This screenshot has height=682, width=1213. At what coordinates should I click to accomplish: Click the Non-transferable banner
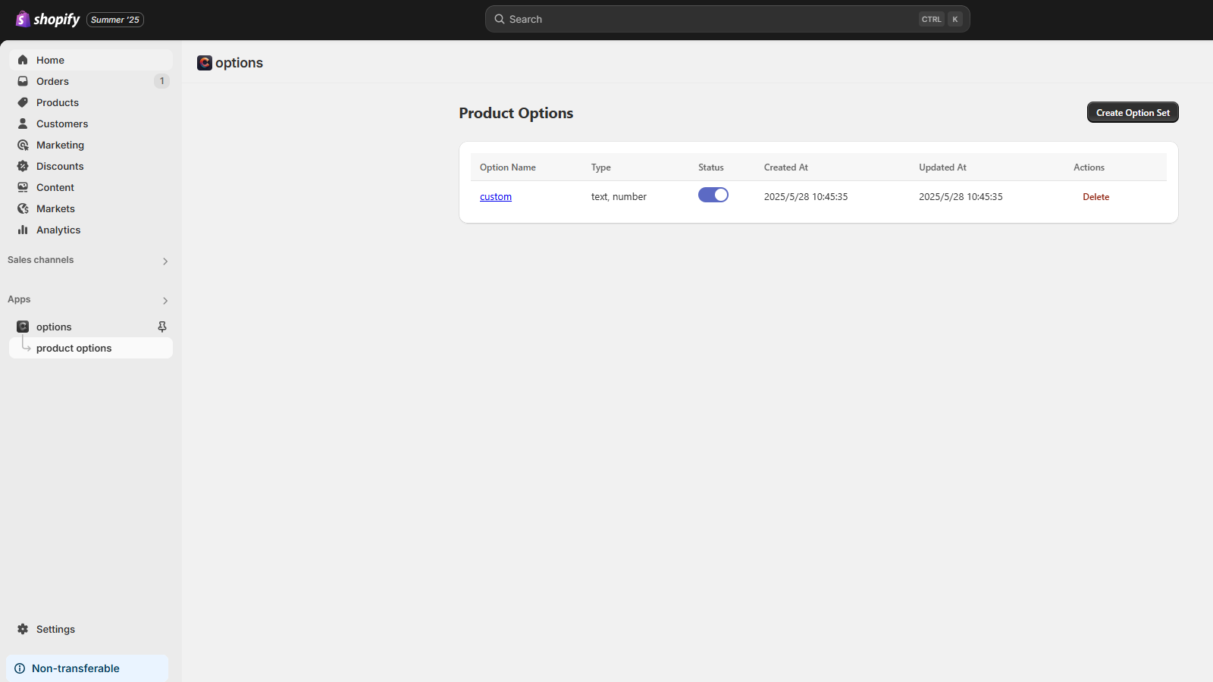tap(87, 668)
